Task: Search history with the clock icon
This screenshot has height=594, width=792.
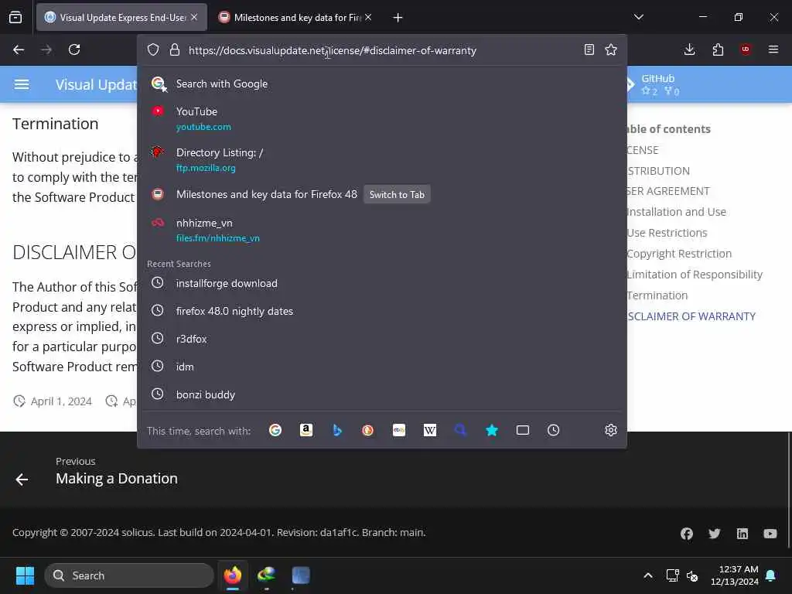Action: point(554,430)
